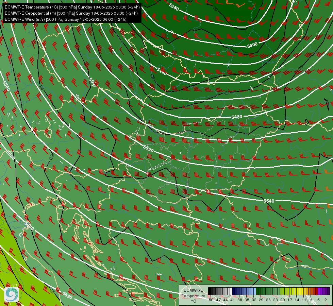Click the -47 tick on the legend scale
This screenshot has height=306, width=333.
coord(218,300)
